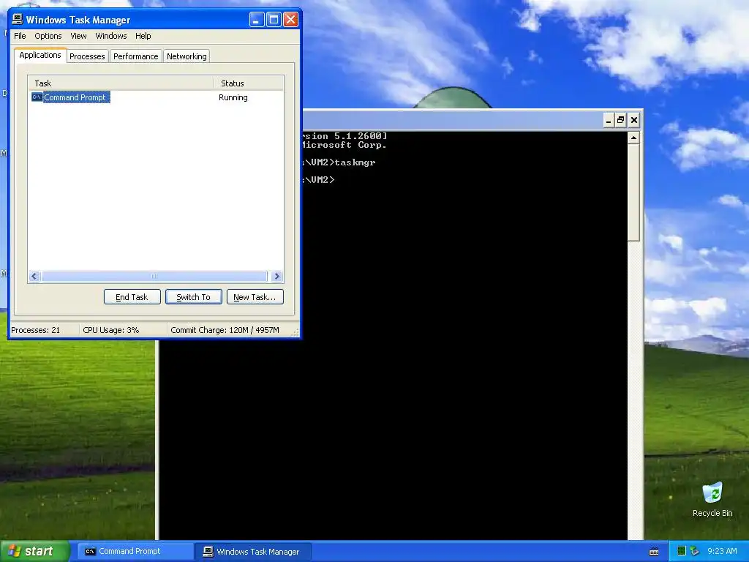Minimize the Command Prompt window
Image resolution: width=749 pixels, height=562 pixels.
tap(608, 121)
